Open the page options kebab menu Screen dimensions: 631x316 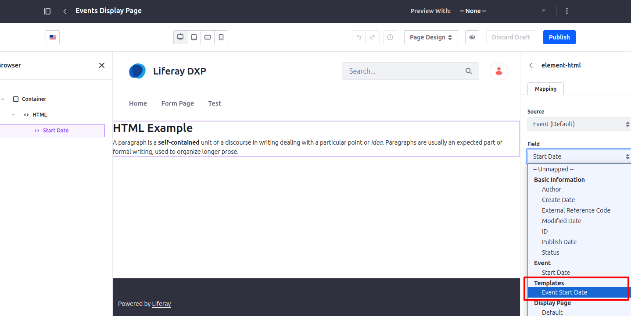click(567, 11)
